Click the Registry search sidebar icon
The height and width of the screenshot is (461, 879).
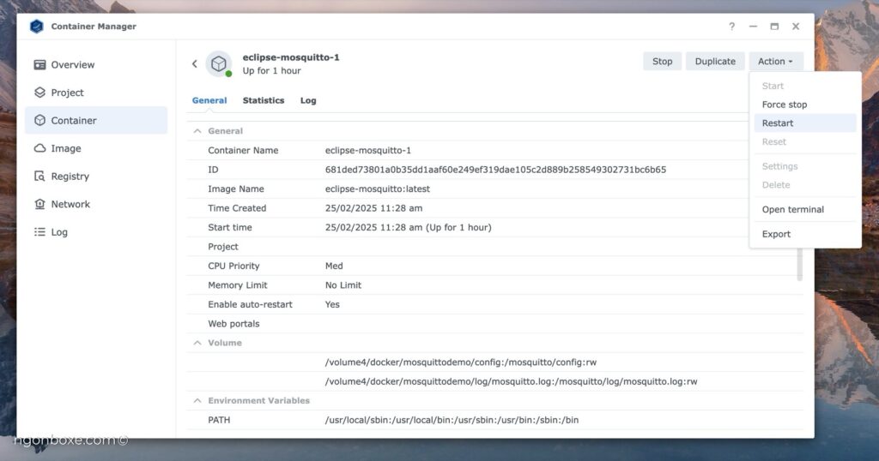click(39, 177)
